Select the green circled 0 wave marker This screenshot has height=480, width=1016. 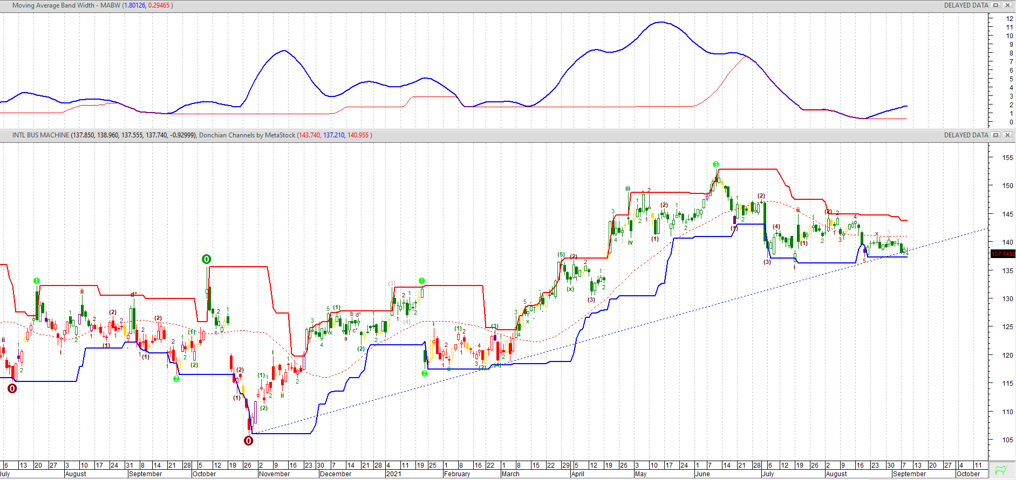click(x=206, y=260)
